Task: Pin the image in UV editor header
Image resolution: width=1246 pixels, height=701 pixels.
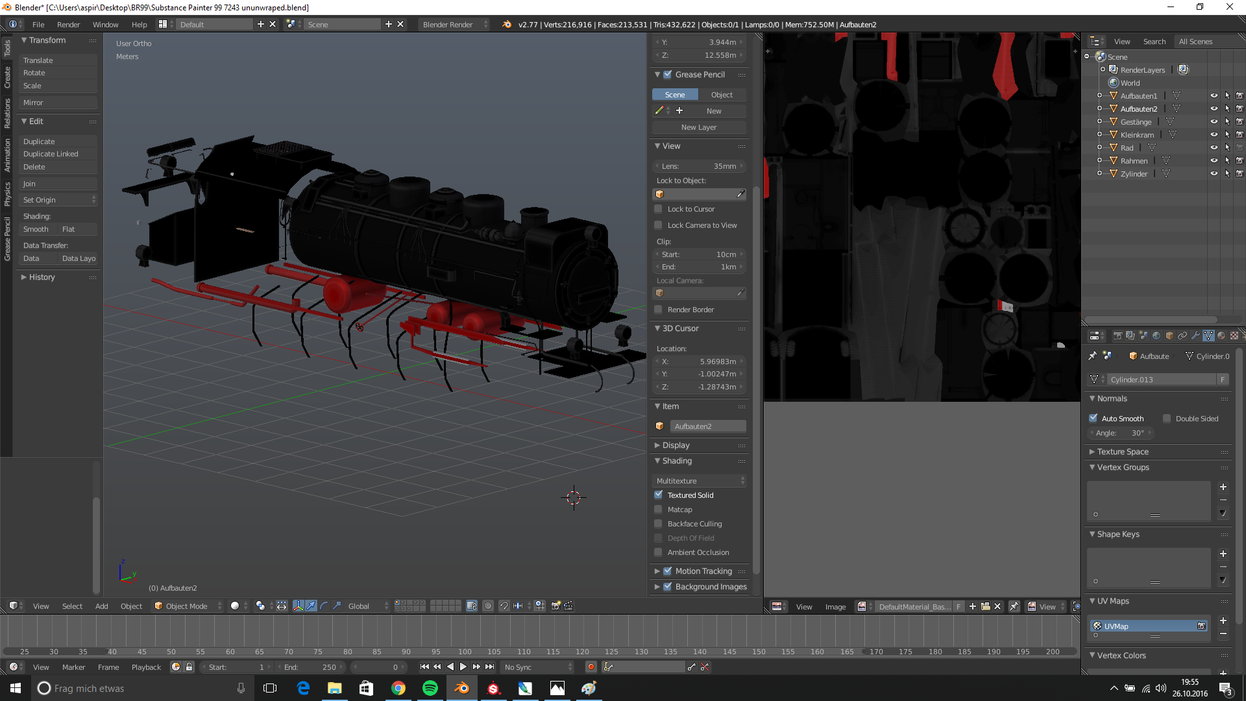Action: [x=1014, y=606]
